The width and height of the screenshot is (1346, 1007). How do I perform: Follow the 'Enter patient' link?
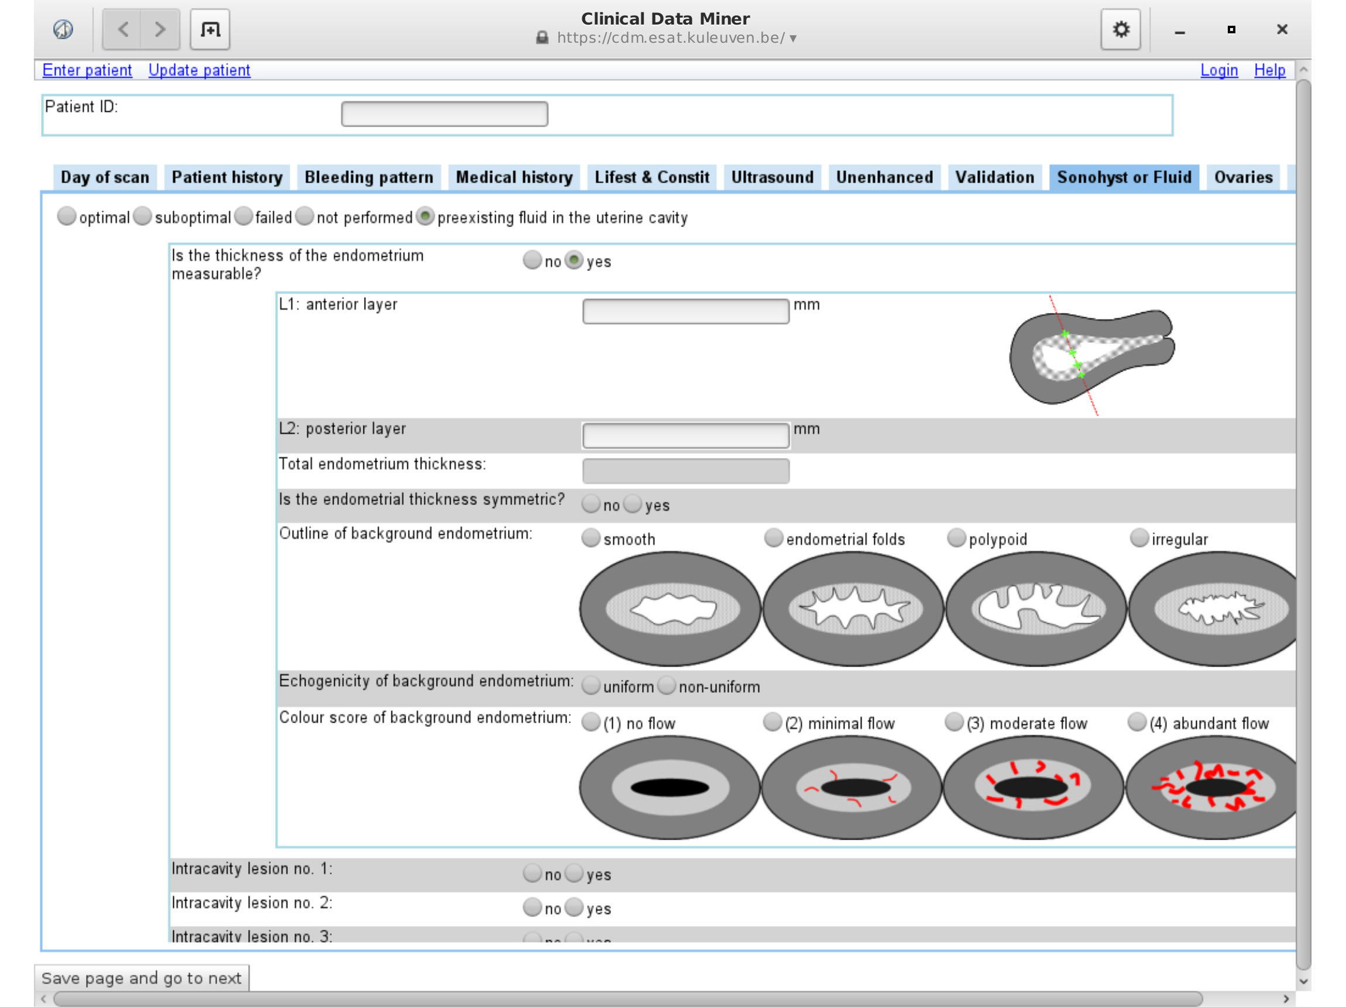(87, 70)
